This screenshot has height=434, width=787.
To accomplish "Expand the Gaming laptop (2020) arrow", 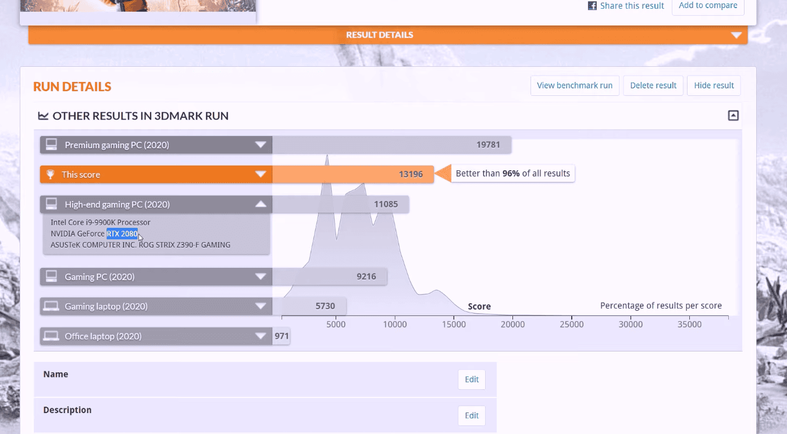I will (260, 306).
